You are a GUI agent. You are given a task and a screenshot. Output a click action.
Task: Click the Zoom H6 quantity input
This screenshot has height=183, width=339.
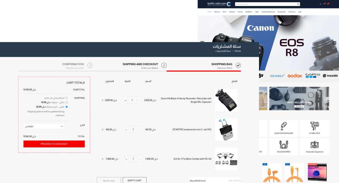tap(132, 100)
